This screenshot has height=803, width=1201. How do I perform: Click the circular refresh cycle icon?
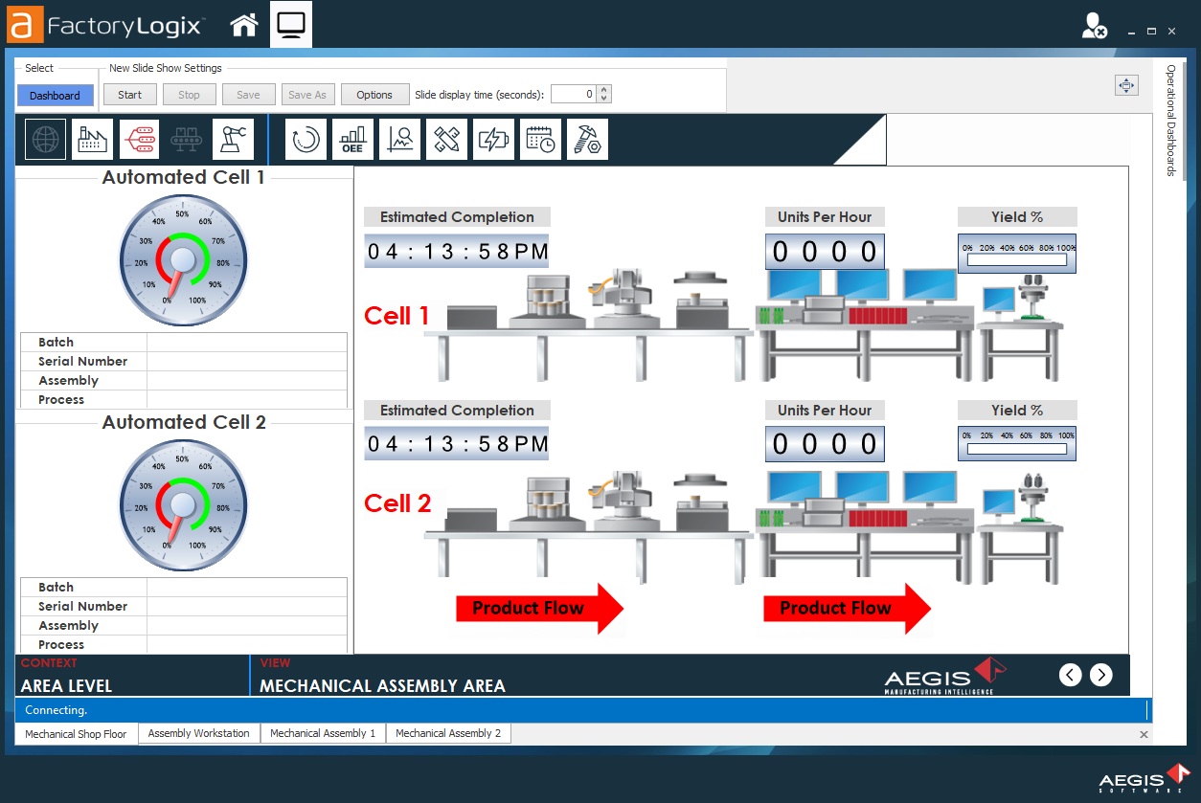coord(306,140)
